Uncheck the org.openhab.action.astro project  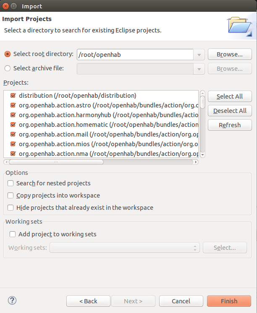13,105
